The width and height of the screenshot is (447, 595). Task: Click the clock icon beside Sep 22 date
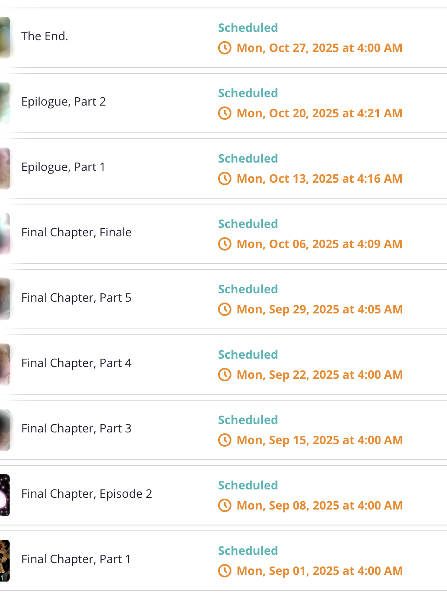[x=225, y=375]
